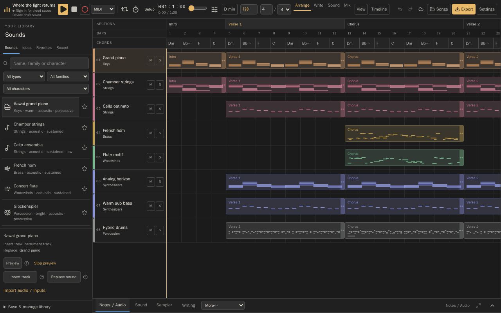The height and width of the screenshot is (313, 501).
Task: Click the Export button
Action: tap(464, 9)
